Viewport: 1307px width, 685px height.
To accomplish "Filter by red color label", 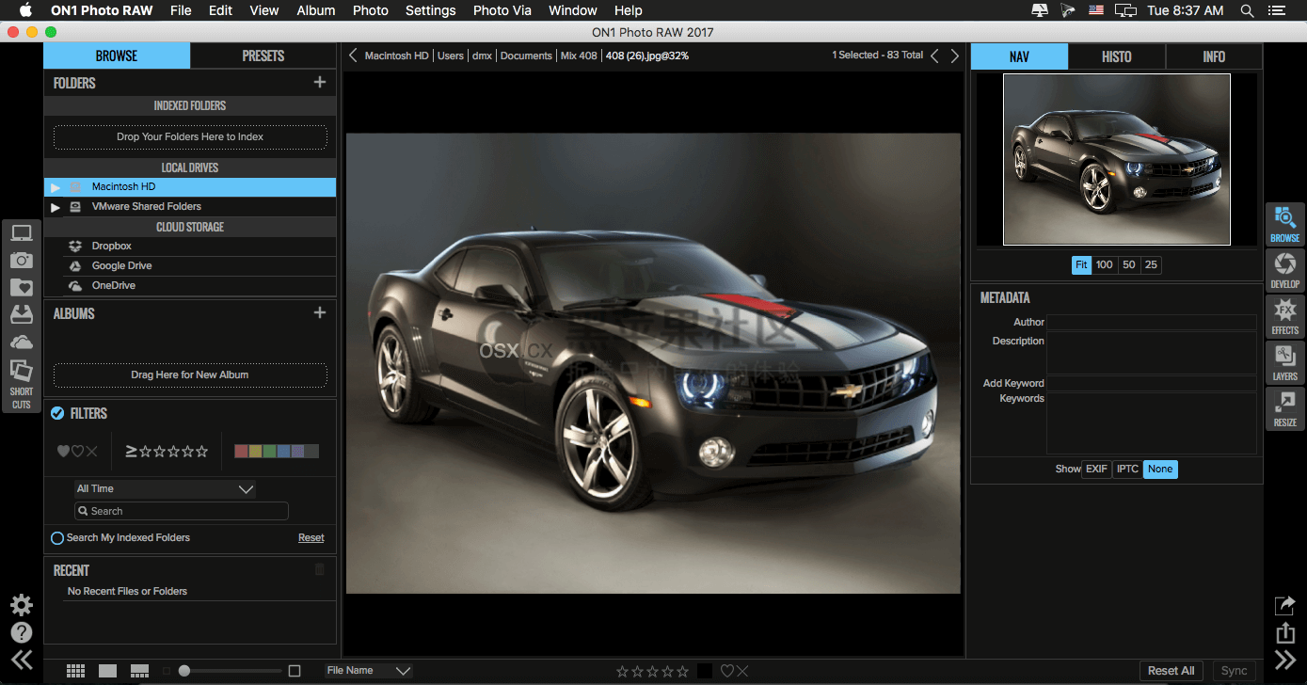I will pos(241,452).
